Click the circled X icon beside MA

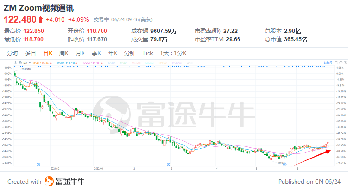pyautogui.click(x=20, y=63)
